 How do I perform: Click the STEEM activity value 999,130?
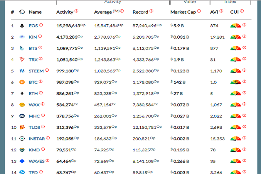(x=65, y=71)
